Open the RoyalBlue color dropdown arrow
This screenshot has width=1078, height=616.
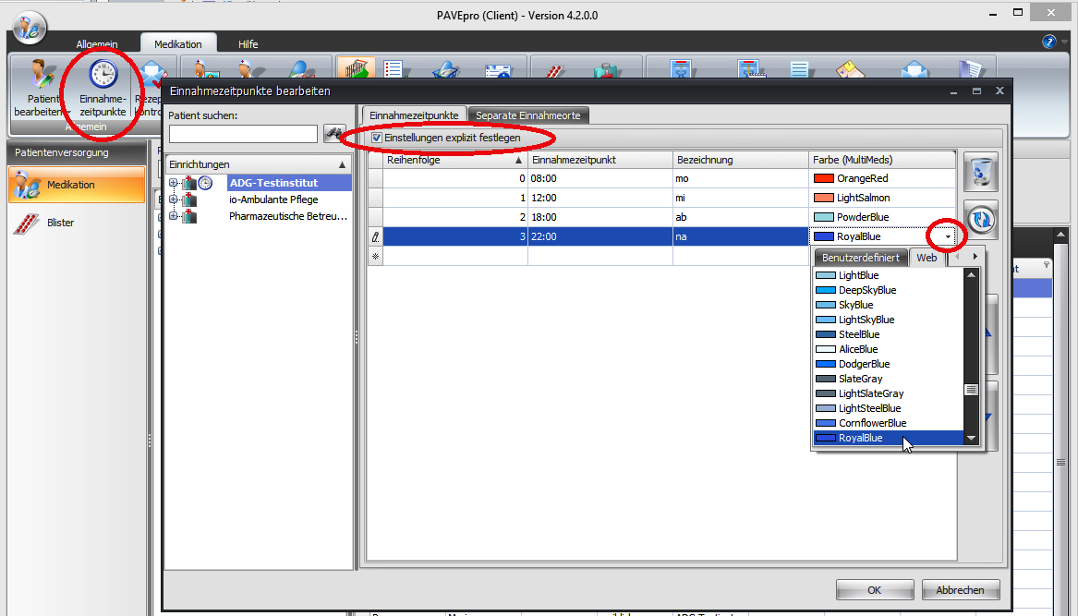[x=947, y=237]
